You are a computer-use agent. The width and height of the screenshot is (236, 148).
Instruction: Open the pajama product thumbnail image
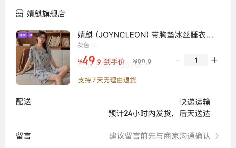(x=43, y=58)
